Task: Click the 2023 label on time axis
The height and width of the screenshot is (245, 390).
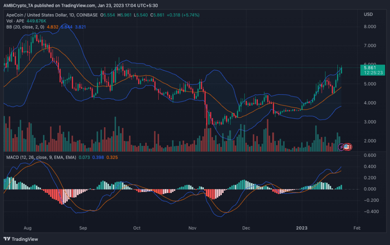Action: [302, 228]
